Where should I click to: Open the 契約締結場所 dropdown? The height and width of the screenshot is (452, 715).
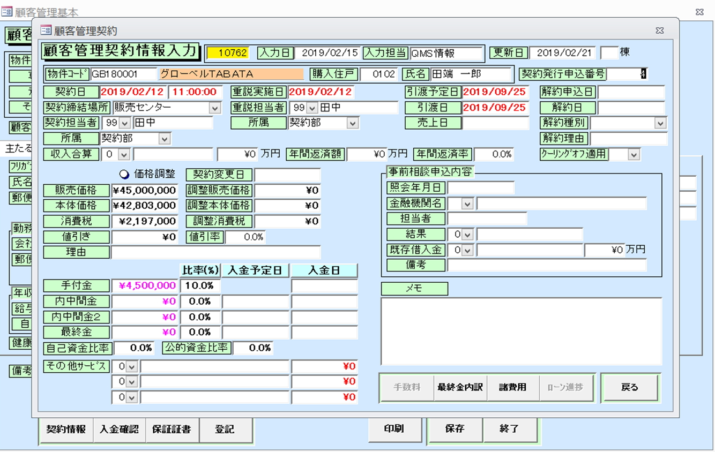tap(214, 108)
